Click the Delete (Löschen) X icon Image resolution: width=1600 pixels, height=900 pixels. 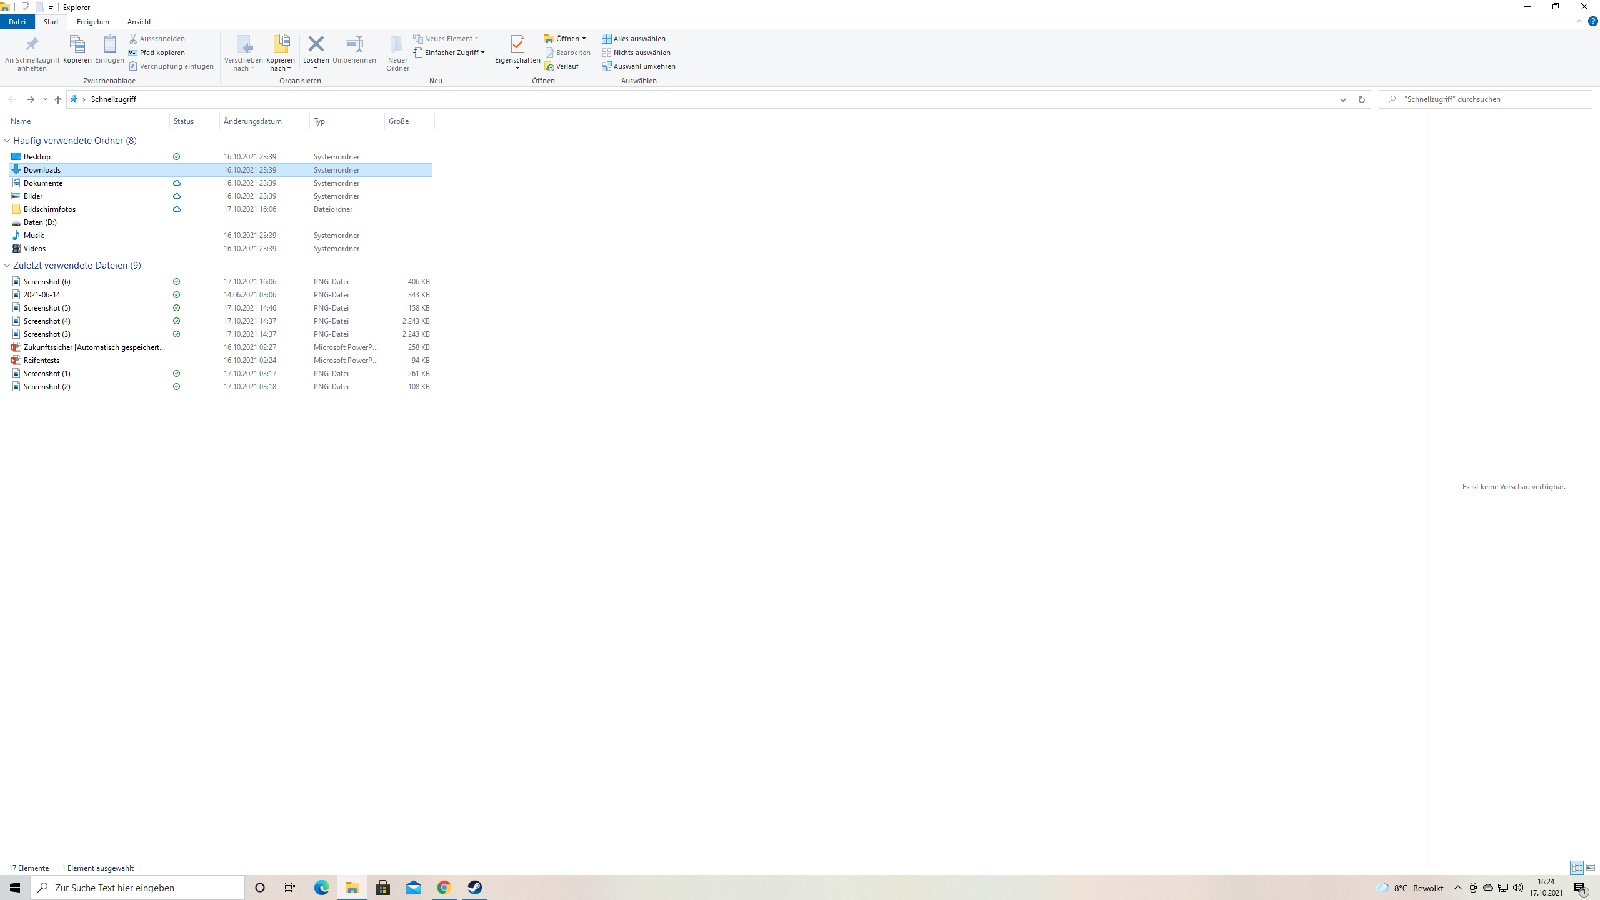tap(316, 44)
